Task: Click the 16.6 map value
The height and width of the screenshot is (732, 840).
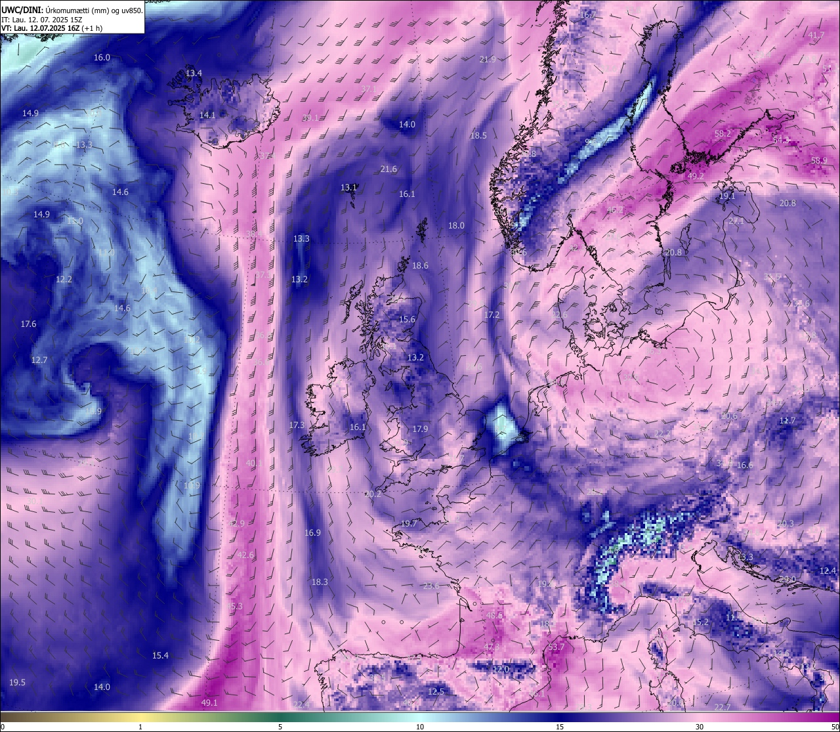Action: tap(745, 465)
